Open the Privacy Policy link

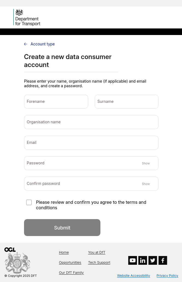(x=167, y=276)
